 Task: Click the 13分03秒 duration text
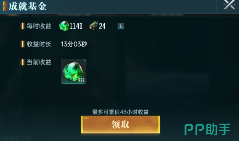[74, 44]
